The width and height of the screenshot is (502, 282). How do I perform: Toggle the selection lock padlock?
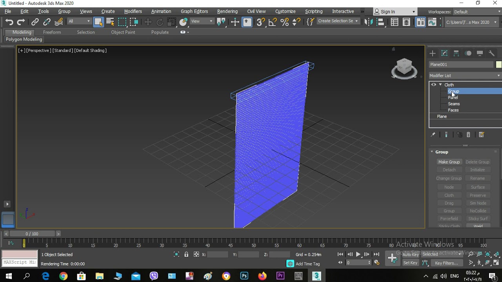point(186,255)
